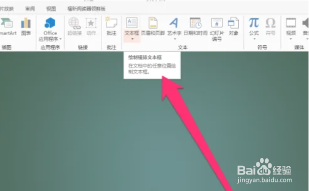Insert WordArt with the 艺术字 icon
Image resolution: width=309 pixels, height=191 pixels.
(x=174, y=23)
